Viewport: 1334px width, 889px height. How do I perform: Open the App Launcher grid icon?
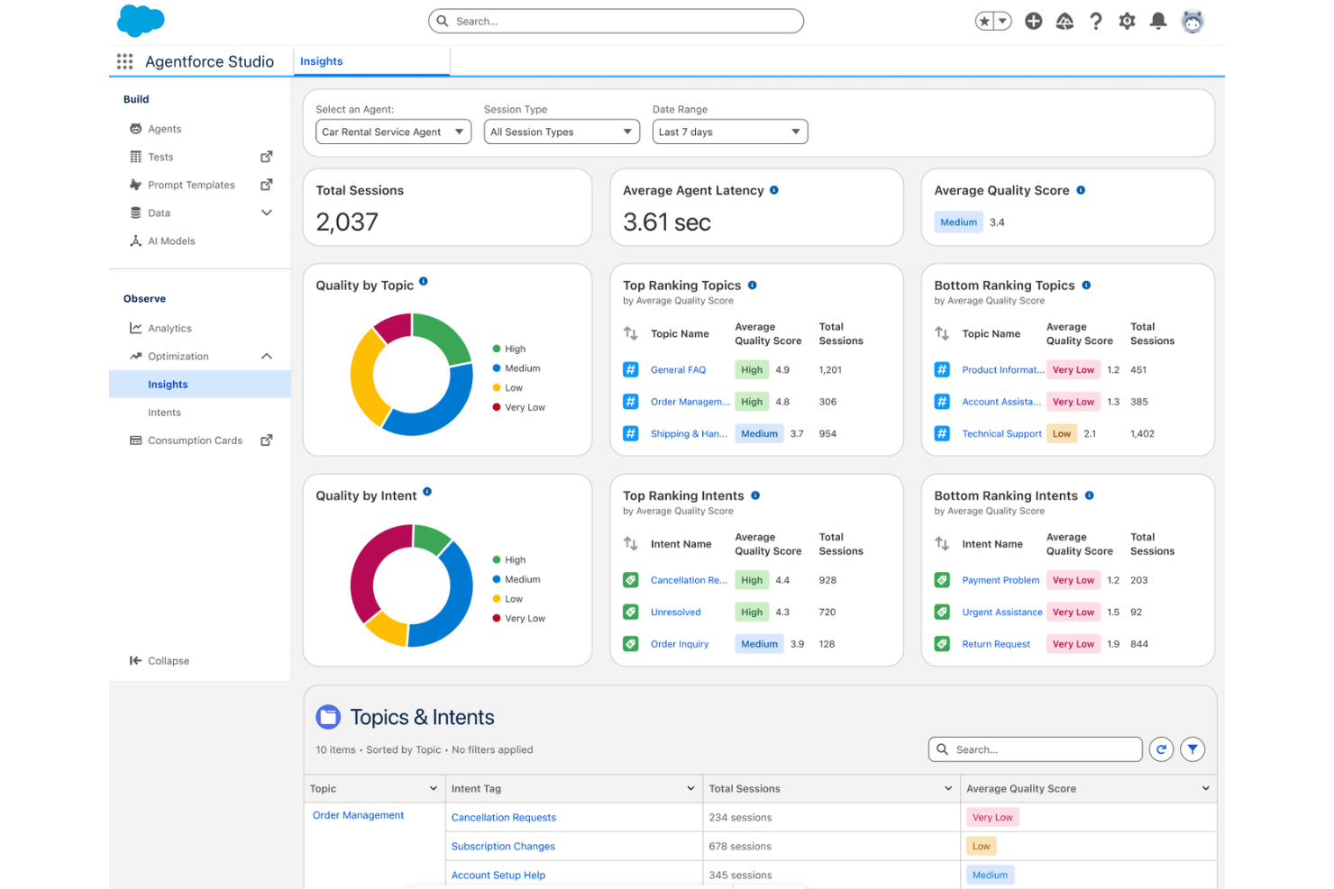[124, 61]
